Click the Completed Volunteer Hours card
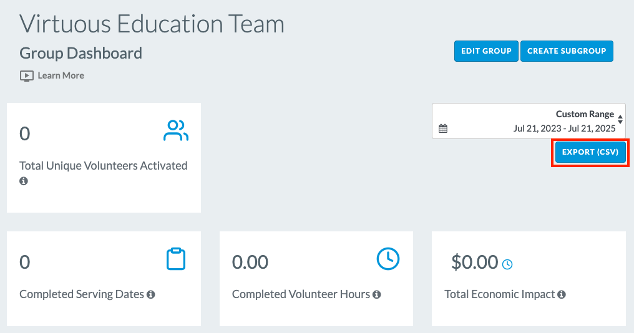This screenshot has width=634, height=333. [316, 279]
